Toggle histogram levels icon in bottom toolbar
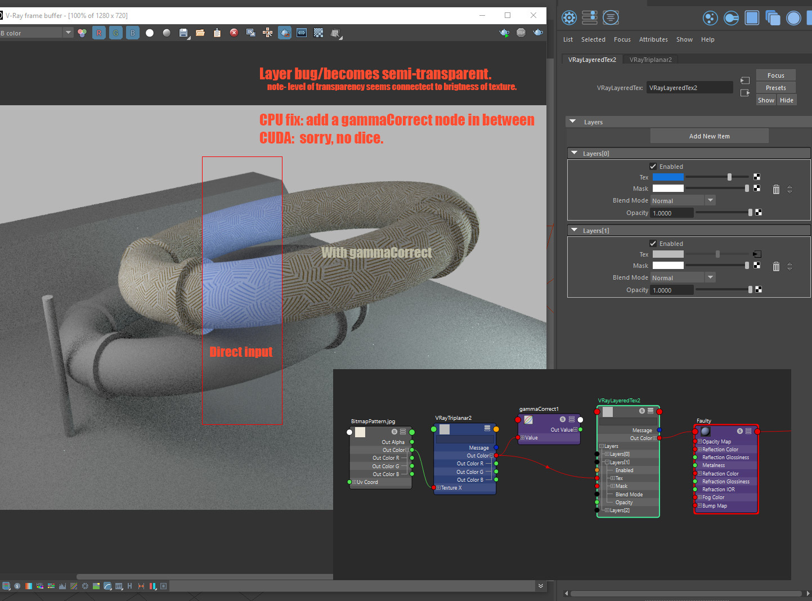 62,586
